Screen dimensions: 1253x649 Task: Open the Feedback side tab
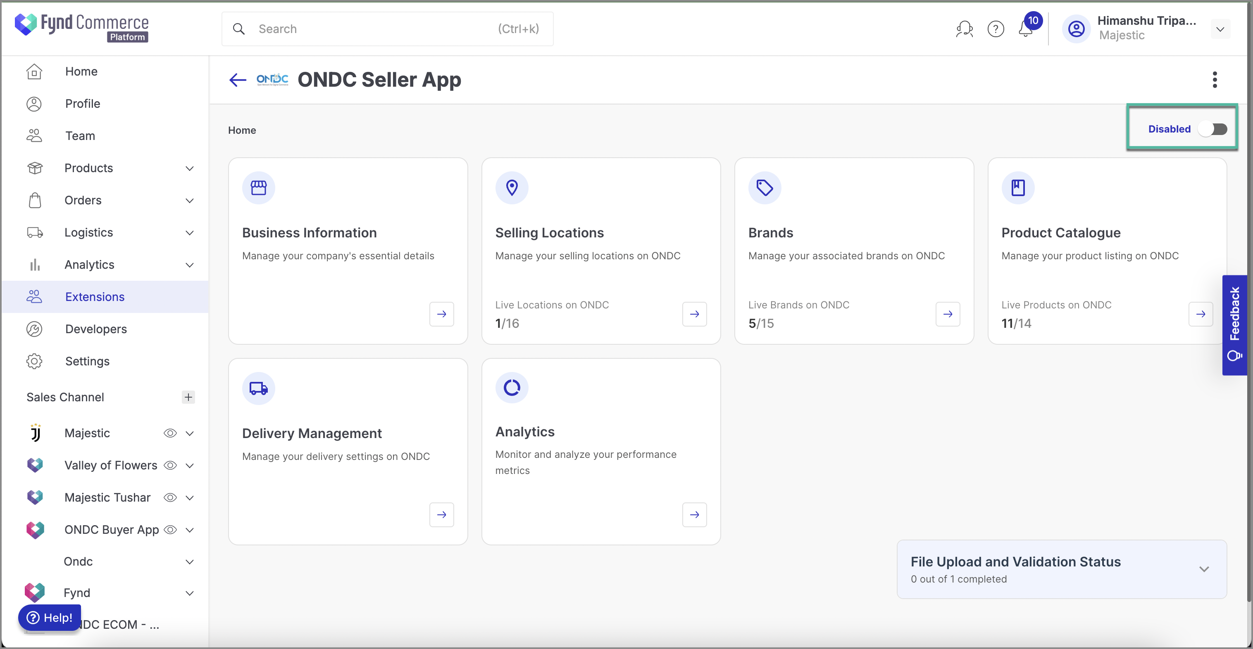coord(1234,325)
